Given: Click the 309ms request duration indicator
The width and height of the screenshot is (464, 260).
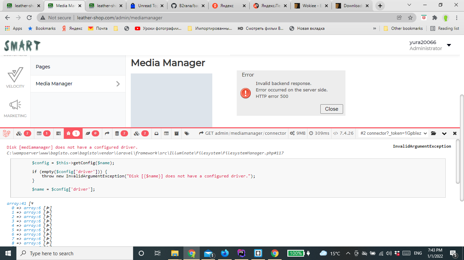Looking at the screenshot, I should 319,133.
